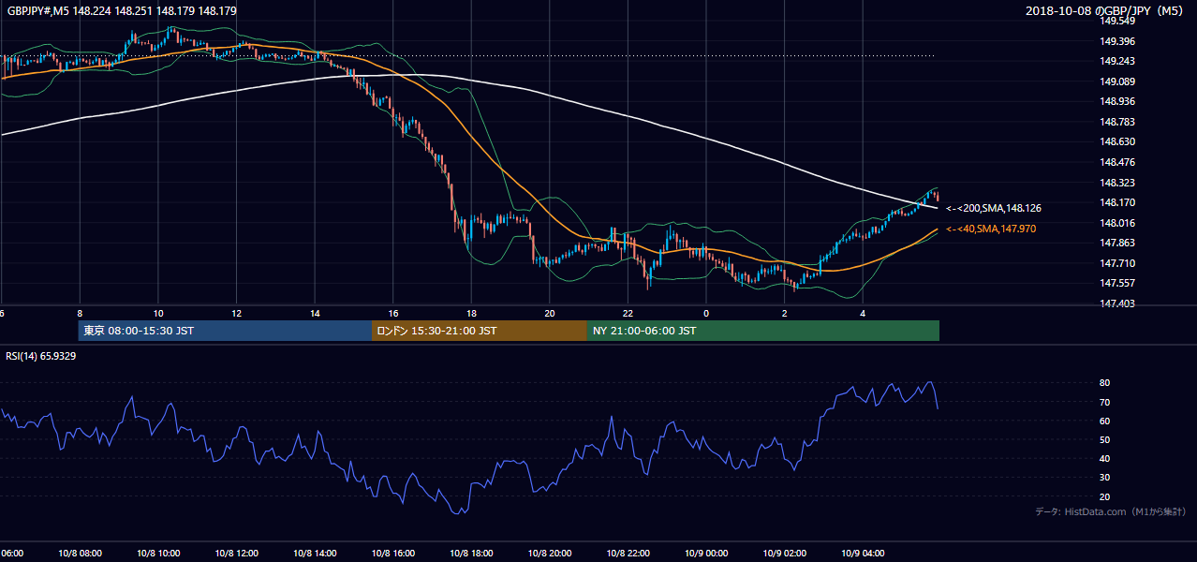The height and width of the screenshot is (562, 1197).
Task: Click price axis value 147.710
Action: point(1117,263)
